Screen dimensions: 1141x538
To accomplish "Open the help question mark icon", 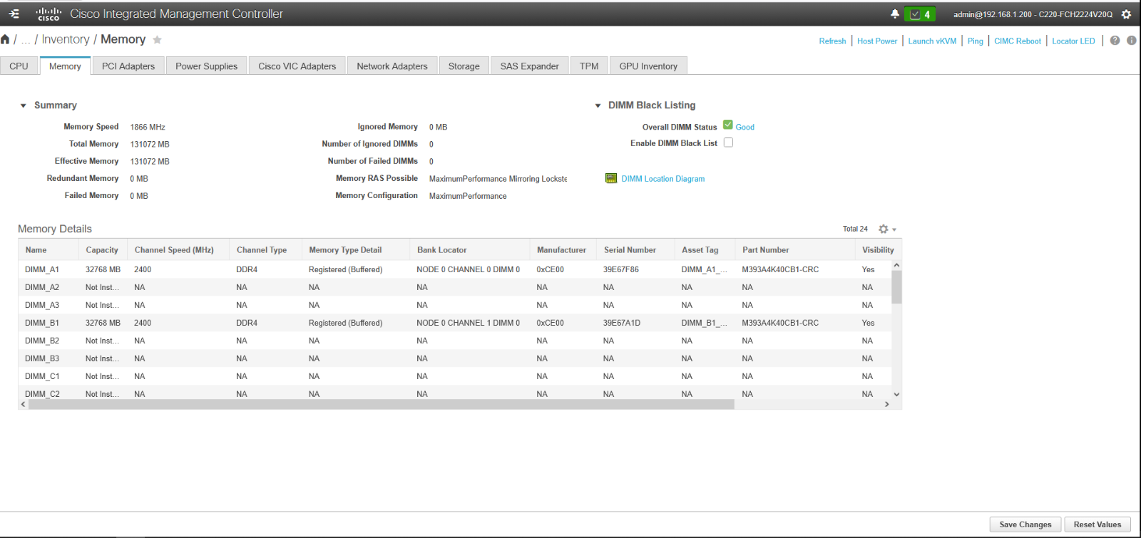I will [x=1115, y=41].
